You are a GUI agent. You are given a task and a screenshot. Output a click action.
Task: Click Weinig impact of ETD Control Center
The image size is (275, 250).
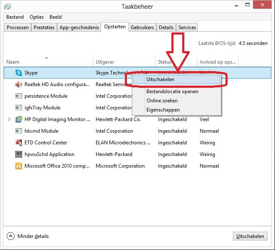coord(207,143)
